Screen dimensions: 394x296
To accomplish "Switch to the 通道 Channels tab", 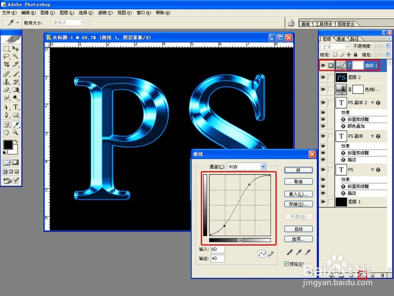I will click(x=340, y=39).
